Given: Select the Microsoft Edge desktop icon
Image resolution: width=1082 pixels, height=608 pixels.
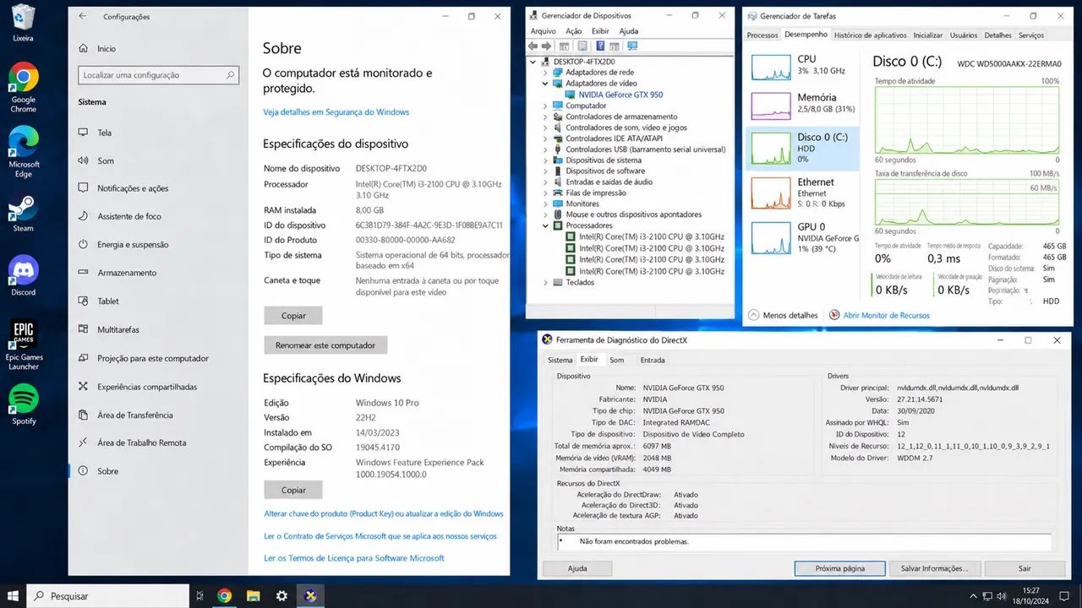Looking at the screenshot, I should click(x=24, y=152).
